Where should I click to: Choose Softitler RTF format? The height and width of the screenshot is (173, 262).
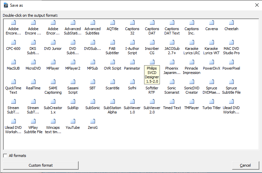[152, 90]
